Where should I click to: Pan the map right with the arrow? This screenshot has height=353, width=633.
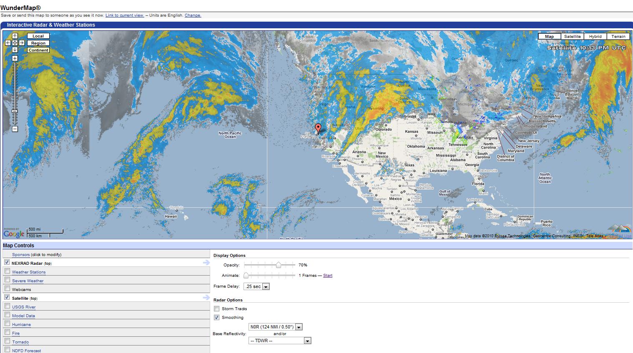click(x=22, y=43)
